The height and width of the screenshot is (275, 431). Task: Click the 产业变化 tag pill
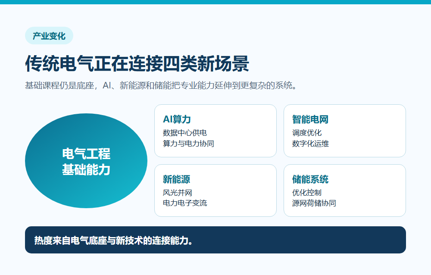[49, 36]
